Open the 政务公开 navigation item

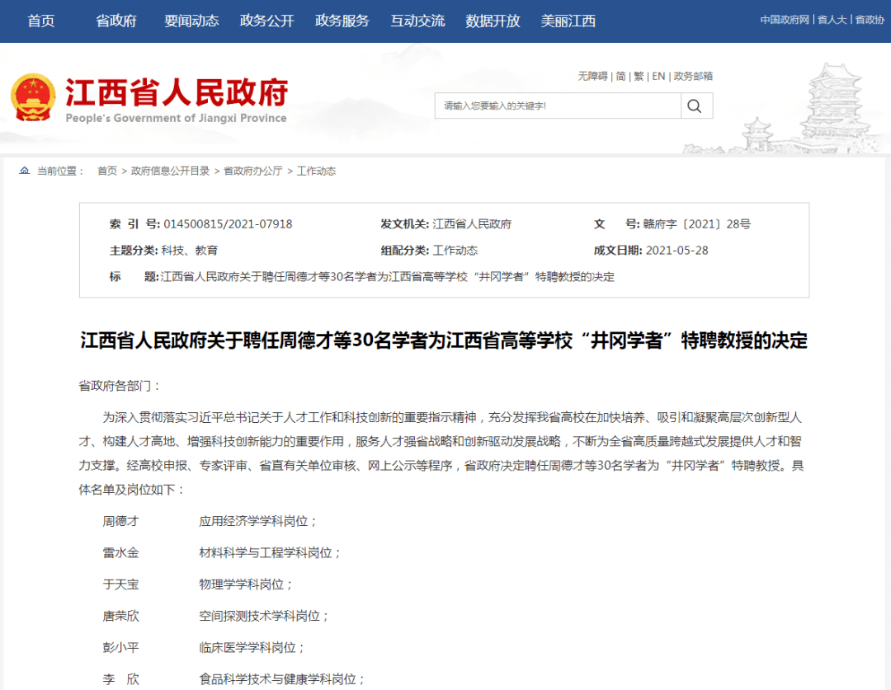click(267, 21)
